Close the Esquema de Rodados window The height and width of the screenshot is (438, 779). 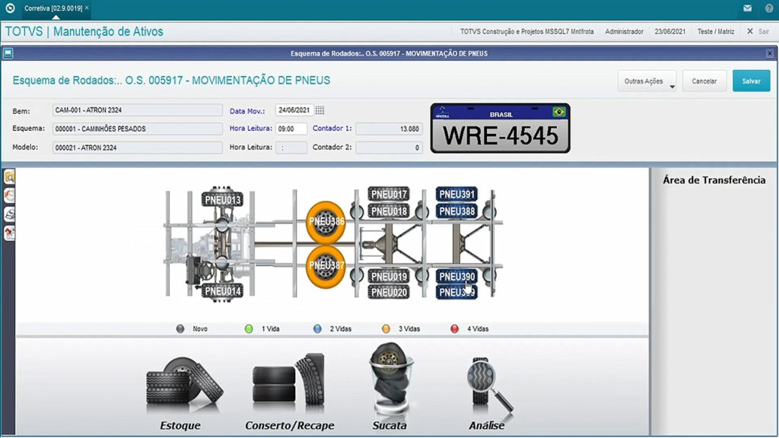[770, 53]
